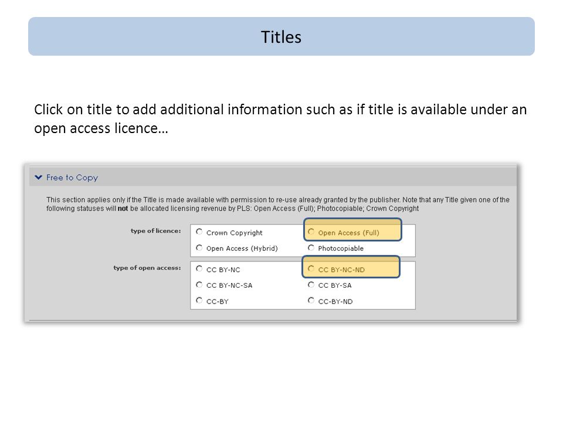Select the Crown Copyright radio button
This screenshot has height=422, width=563.
click(x=199, y=232)
